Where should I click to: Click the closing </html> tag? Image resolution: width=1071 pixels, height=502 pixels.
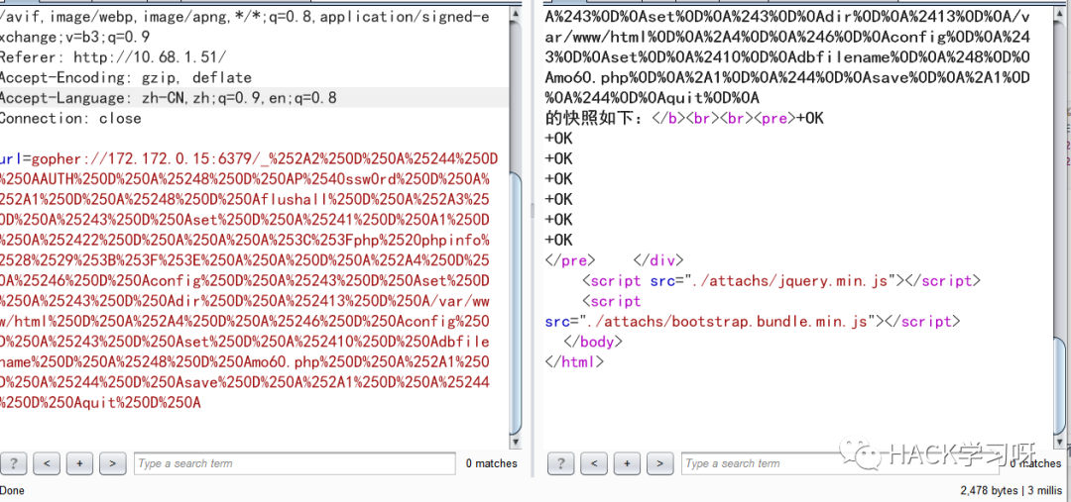[x=574, y=362]
